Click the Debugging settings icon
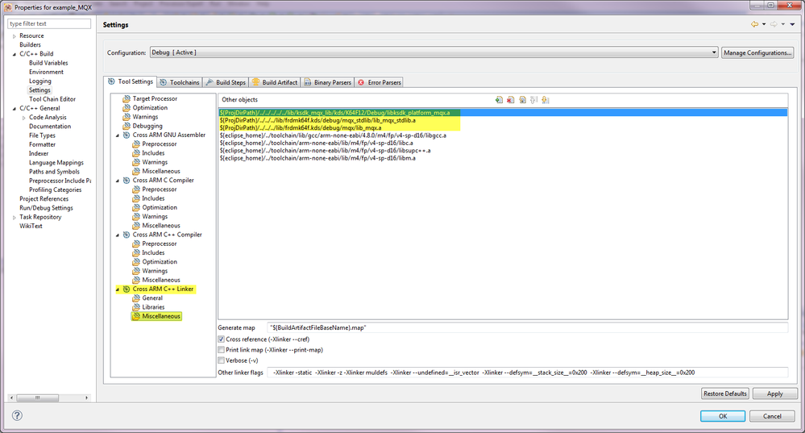Image resolution: width=805 pixels, height=433 pixels. [127, 126]
